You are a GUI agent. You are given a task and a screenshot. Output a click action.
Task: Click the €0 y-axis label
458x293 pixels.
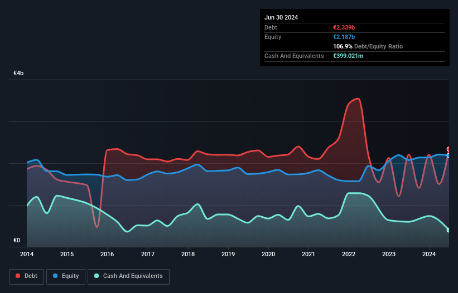point(17,240)
